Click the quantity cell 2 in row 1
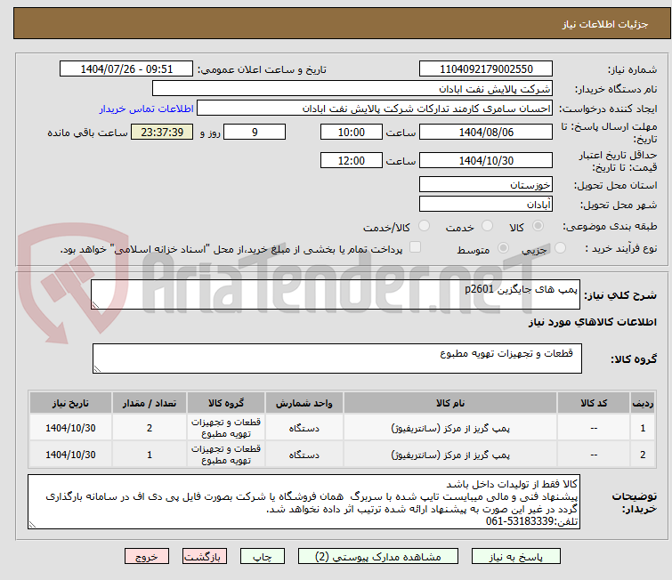Screen dimensions: 672x580 click(x=150, y=428)
